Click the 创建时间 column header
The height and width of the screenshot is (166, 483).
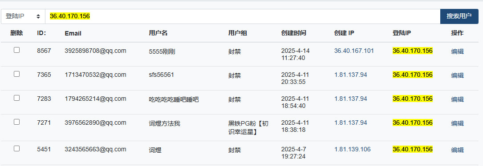click(293, 33)
